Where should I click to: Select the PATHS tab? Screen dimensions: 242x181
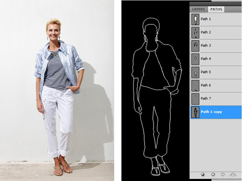tap(216, 9)
